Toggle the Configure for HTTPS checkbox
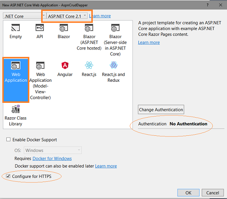Image resolution: width=227 pixels, height=199 pixels. point(8,176)
